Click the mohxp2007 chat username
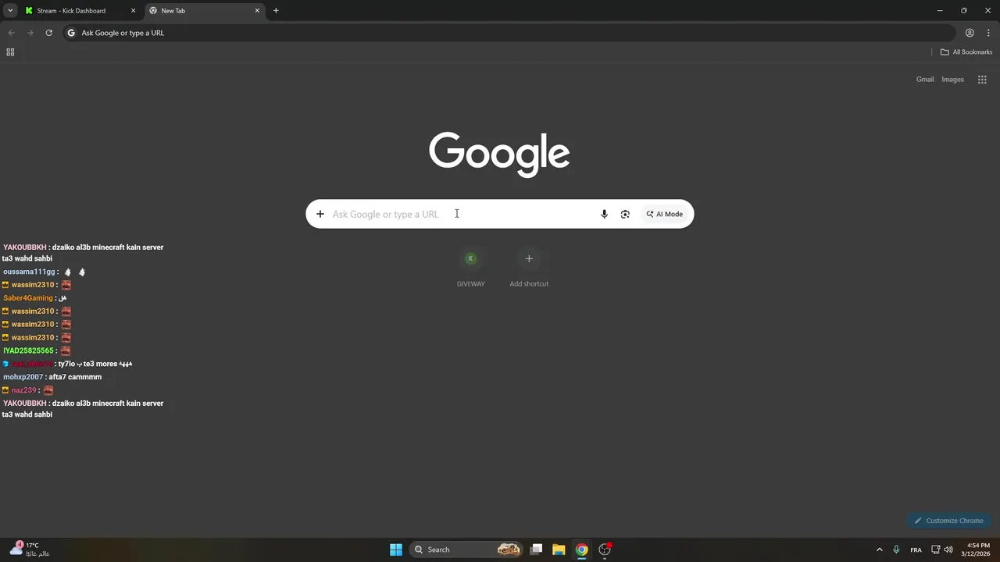The width and height of the screenshot is (1000, 562). tap(23, 377)
